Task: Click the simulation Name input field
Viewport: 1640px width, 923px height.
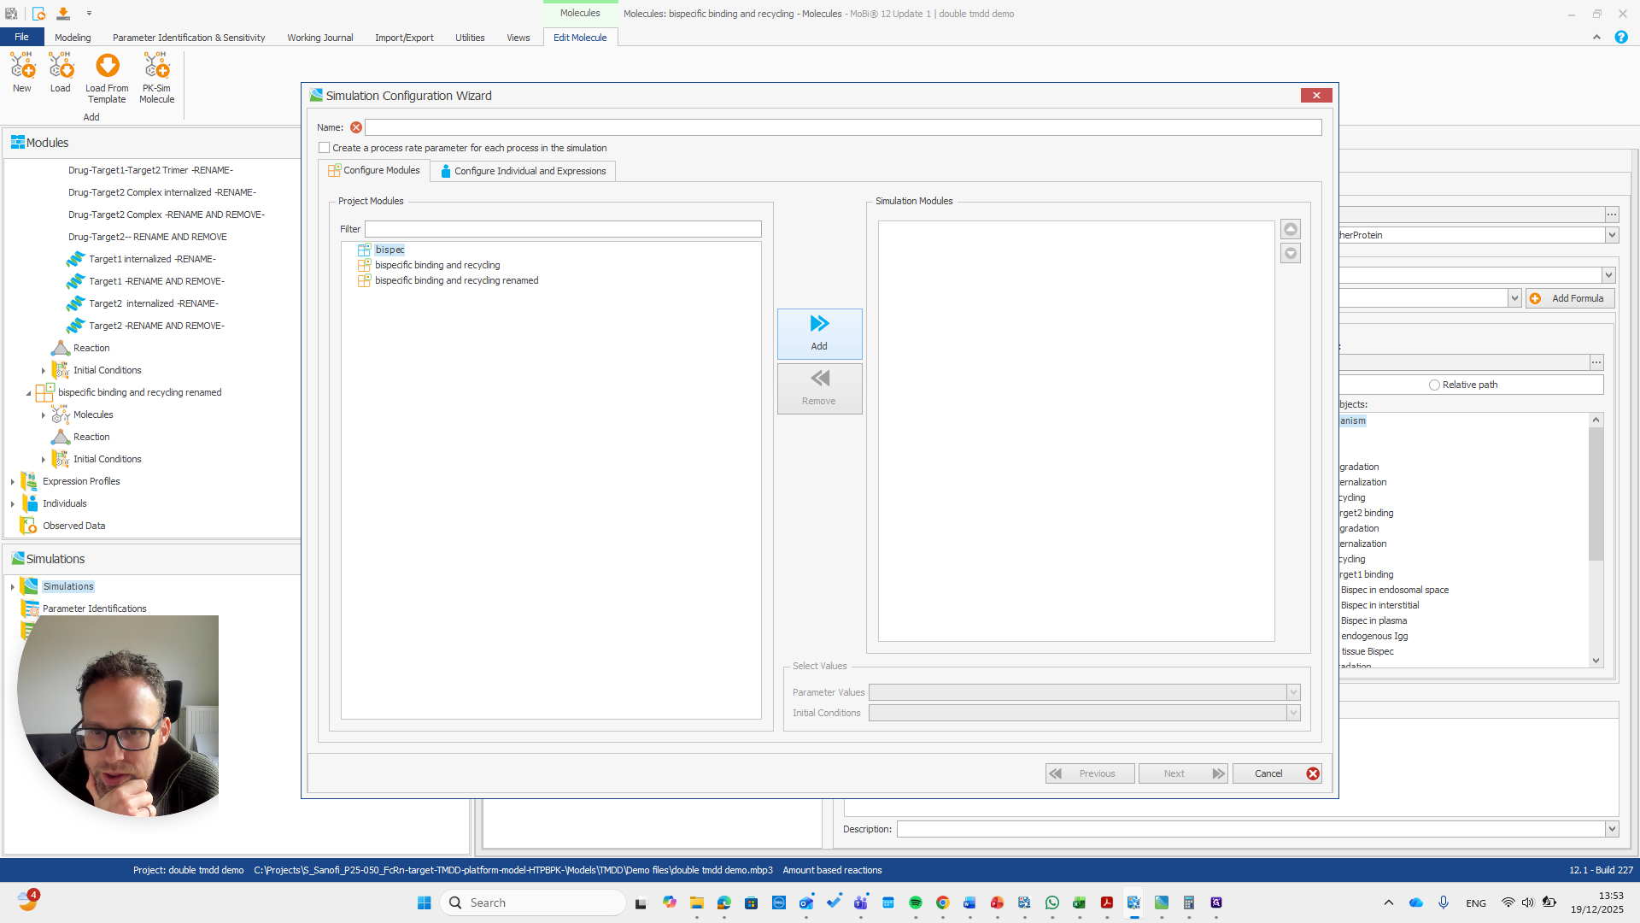Action: [842, 127]
